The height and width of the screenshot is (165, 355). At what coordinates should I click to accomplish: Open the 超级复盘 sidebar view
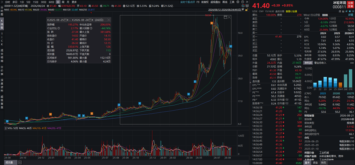[x=2, y=102]
